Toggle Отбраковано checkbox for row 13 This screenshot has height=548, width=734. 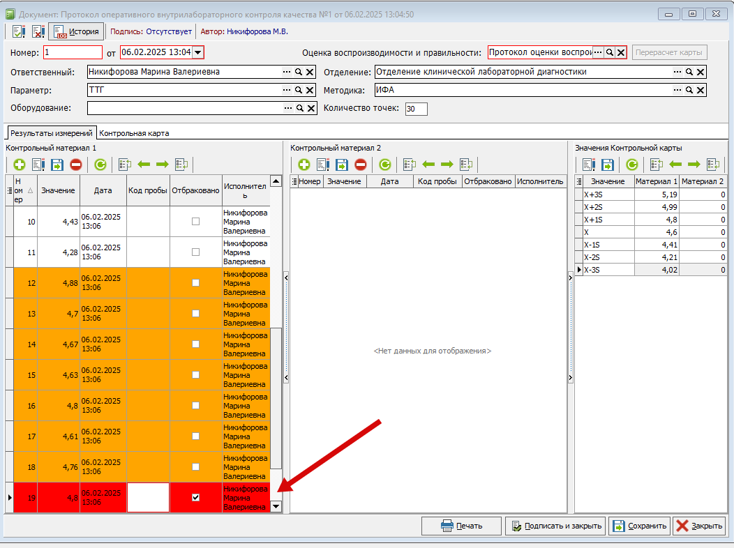pos(195,313)
